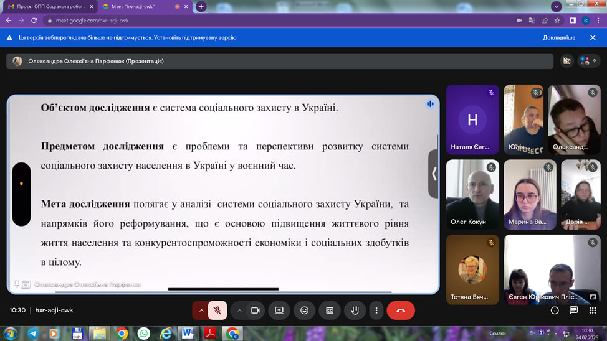
Task: Open the more options three-dot menu
Action: tap(376, 310)
